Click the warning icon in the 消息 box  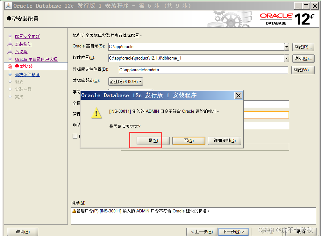(74, 211)
